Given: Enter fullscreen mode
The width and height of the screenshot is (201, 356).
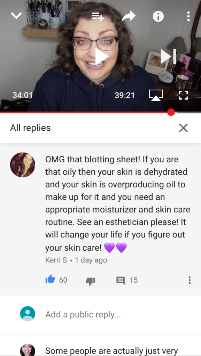Looking at the screenshot, I should [183, 95].
